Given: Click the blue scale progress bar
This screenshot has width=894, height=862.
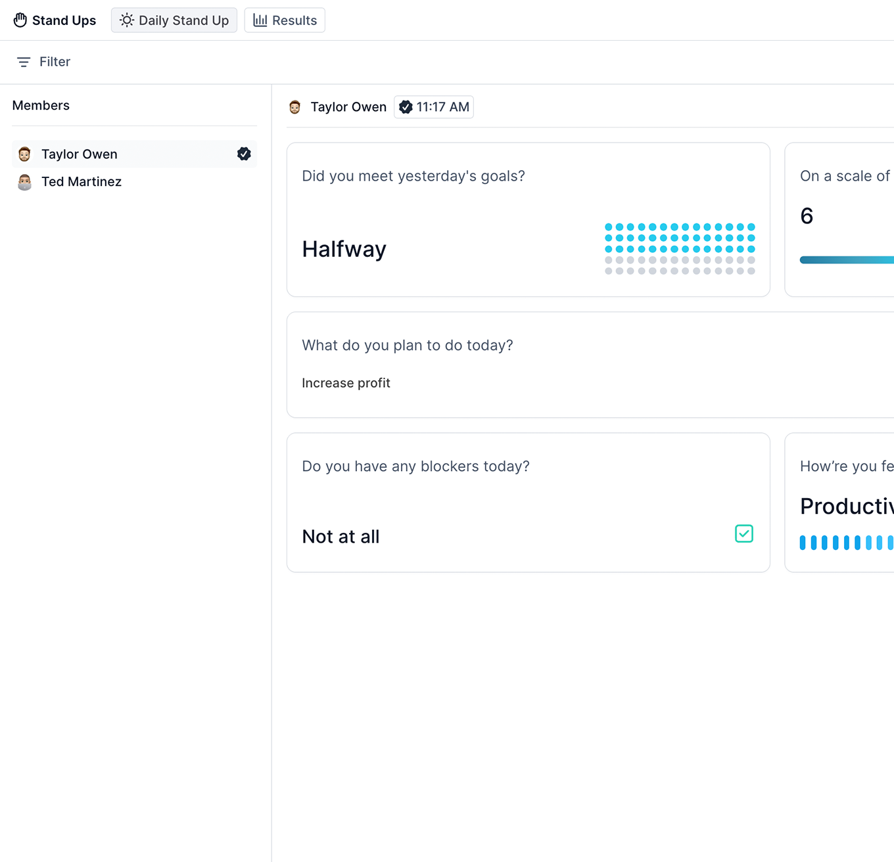Looking at the screenshot, I should point(847,260).
